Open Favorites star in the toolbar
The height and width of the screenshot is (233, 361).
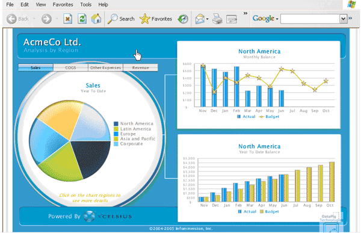145,19
